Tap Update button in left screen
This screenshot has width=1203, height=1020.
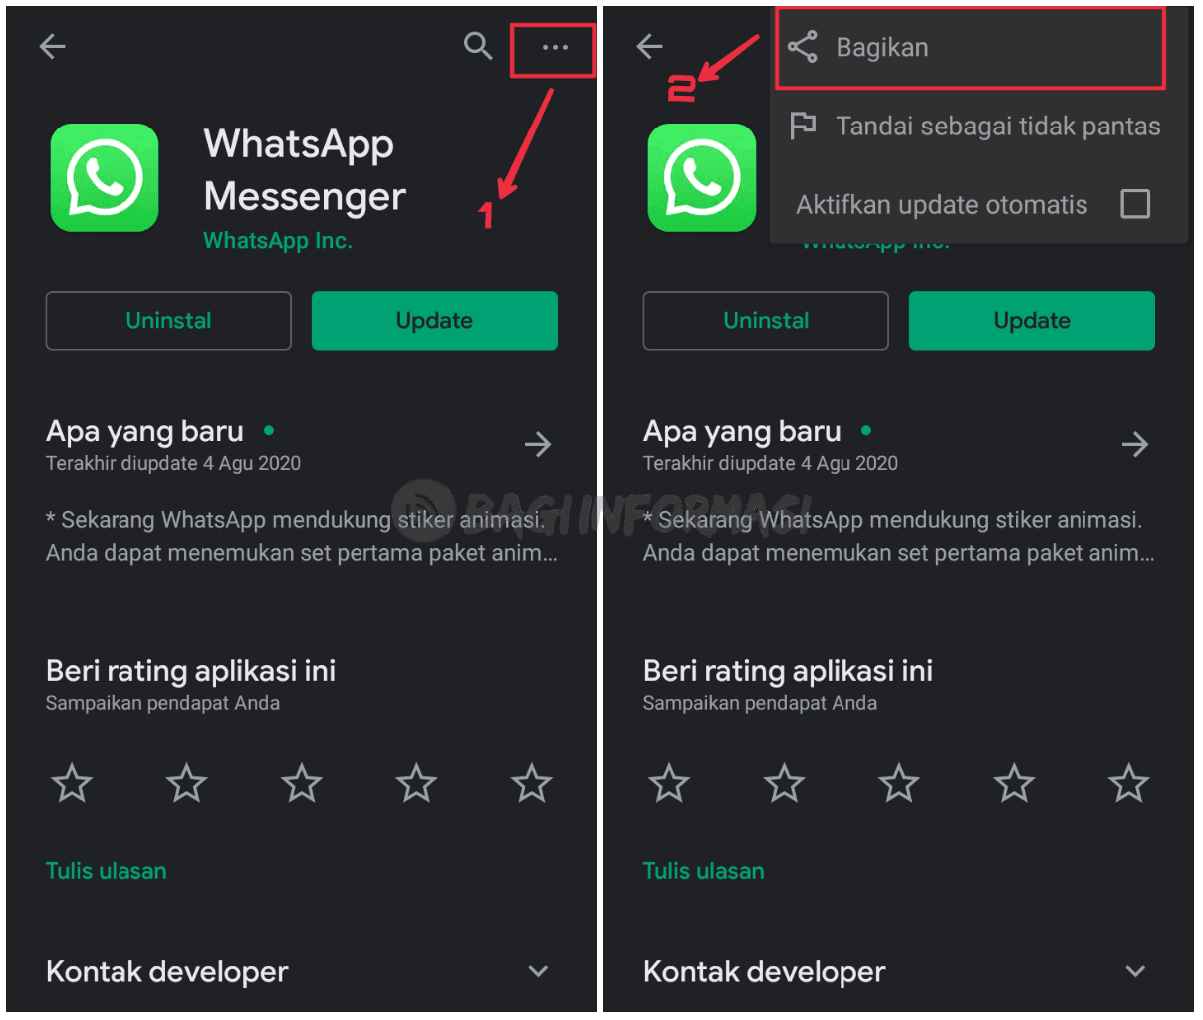tap(434, 321)
